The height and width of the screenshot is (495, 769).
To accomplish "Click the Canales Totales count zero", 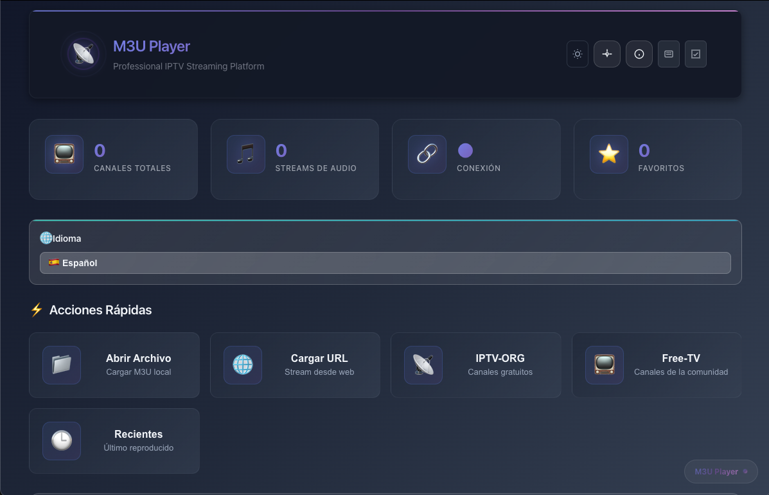I will click(x=100, y=150).
